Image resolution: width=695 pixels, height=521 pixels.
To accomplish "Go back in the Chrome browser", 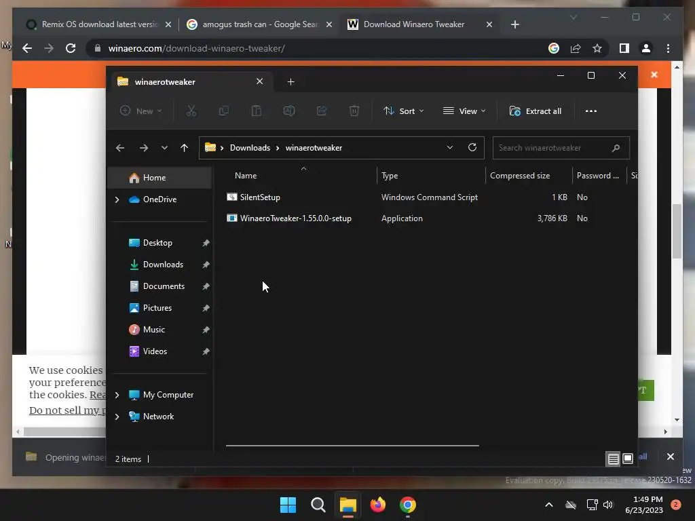I will coord(27,48).
